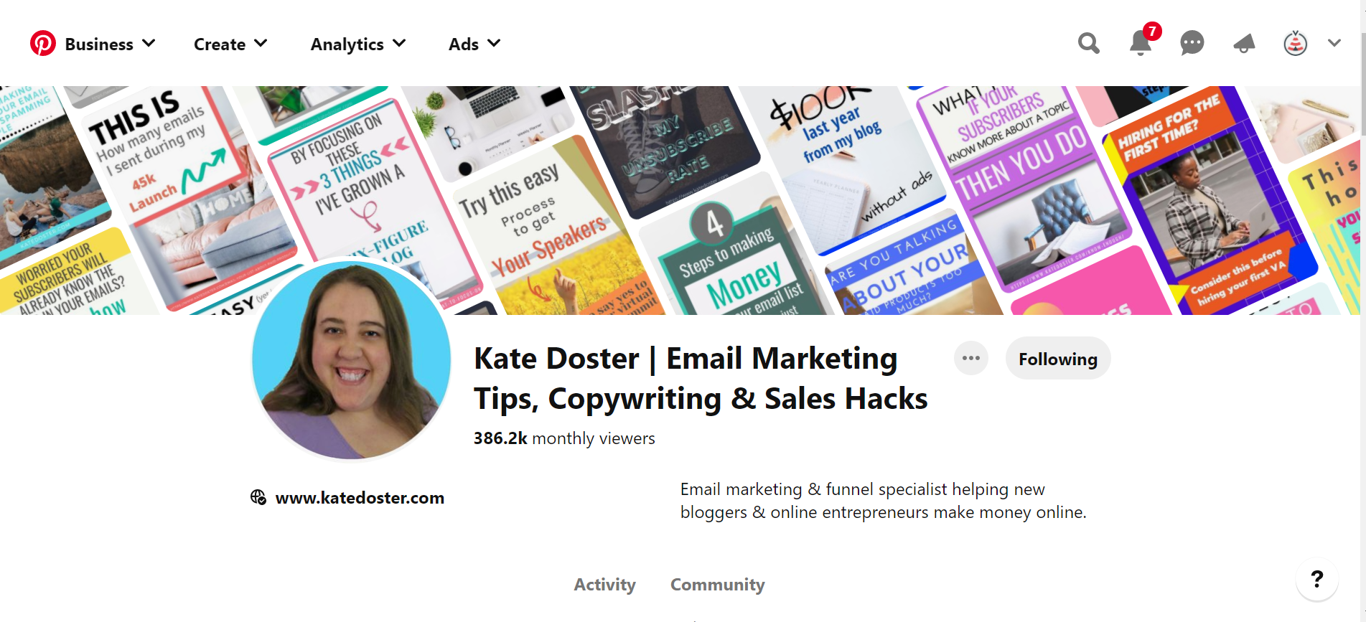Expand the Business dropdown menu
The width and height of the screenshot is (1366, 622).
(110, 44)
